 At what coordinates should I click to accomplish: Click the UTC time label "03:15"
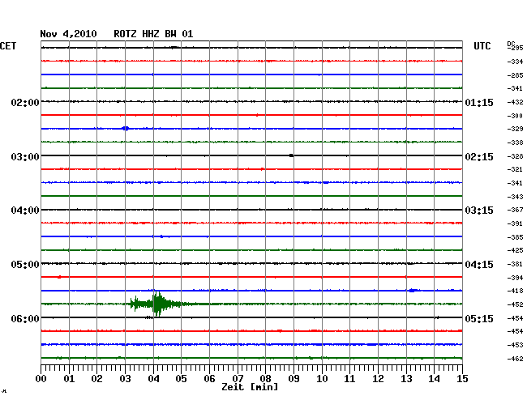479,211
